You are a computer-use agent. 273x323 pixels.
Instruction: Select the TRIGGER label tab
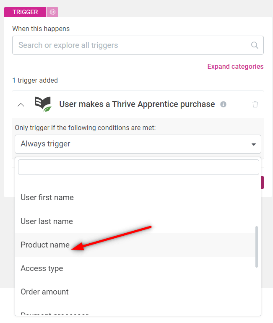coord(25,12)
